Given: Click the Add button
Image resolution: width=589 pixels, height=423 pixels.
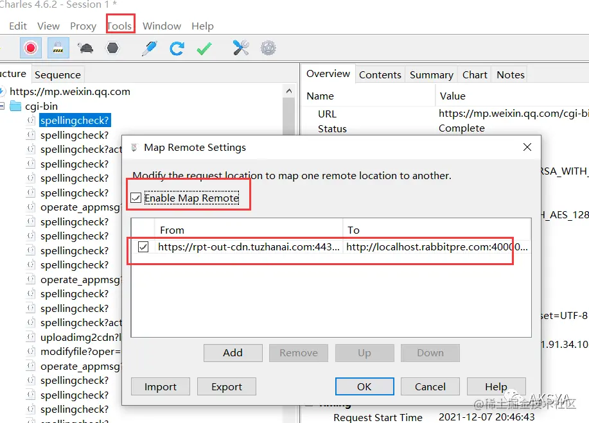Looking at the screenshot, I should 233,353.
